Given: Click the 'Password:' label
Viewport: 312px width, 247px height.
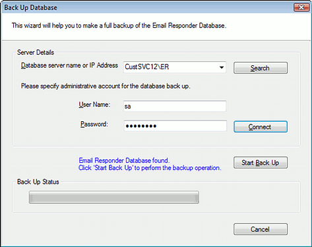Looking at the screenshot, I should 94,124.
